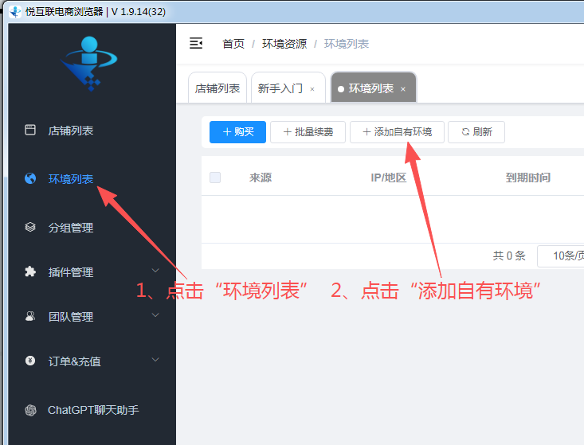Click the title bar application icon
The image size is (584, 445).
tap(15, 11)
